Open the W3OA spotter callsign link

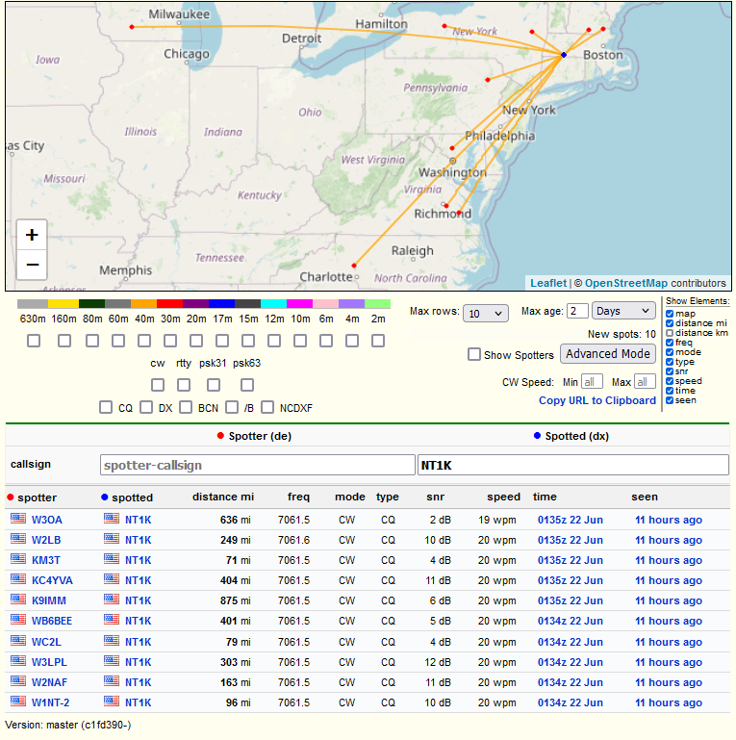(x=47, y=520)
